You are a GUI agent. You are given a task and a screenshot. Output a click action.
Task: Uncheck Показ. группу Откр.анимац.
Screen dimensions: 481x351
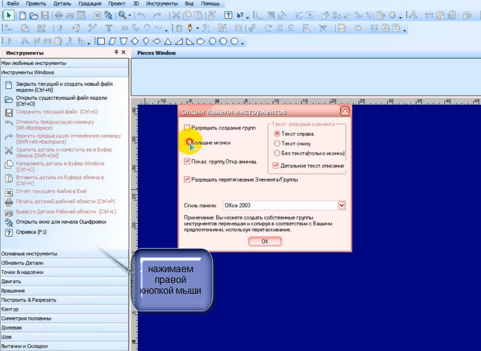coord(187,161)
